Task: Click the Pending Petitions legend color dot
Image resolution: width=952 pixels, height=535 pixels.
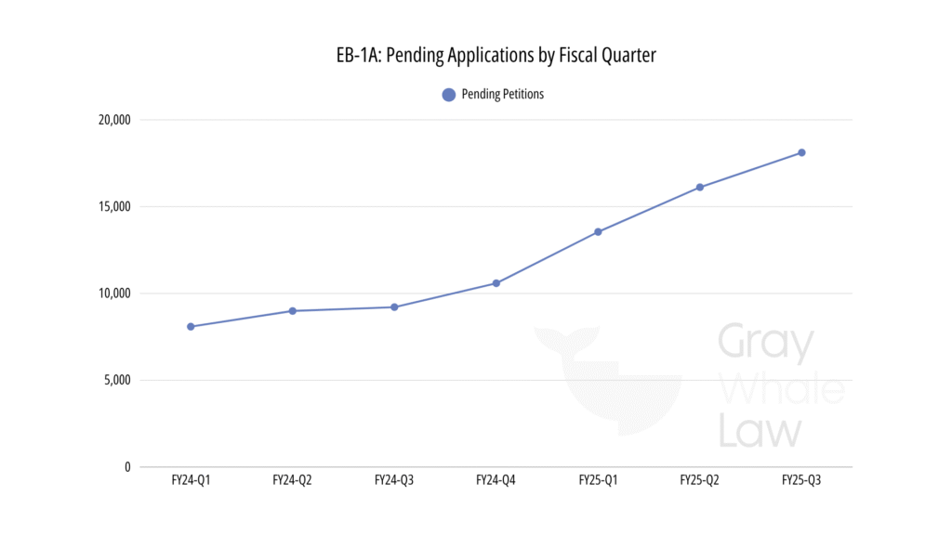Action: click(448, 95)
